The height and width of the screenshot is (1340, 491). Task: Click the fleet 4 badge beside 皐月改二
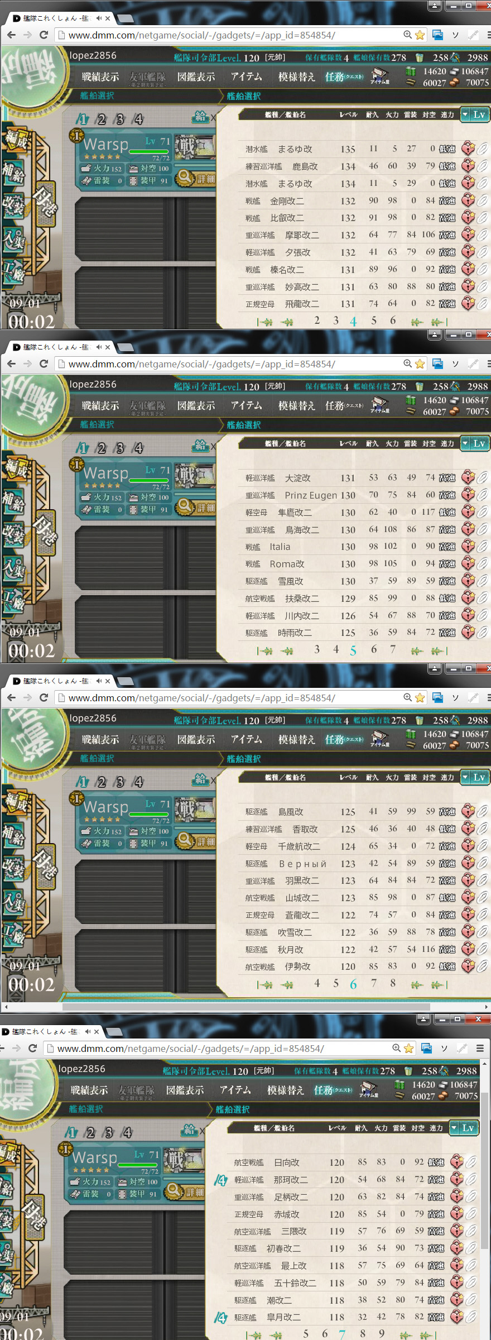pos(221,1318)
